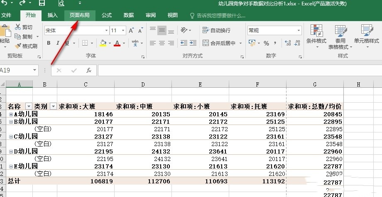
Task: Apply red font color A
Action: 117,43
